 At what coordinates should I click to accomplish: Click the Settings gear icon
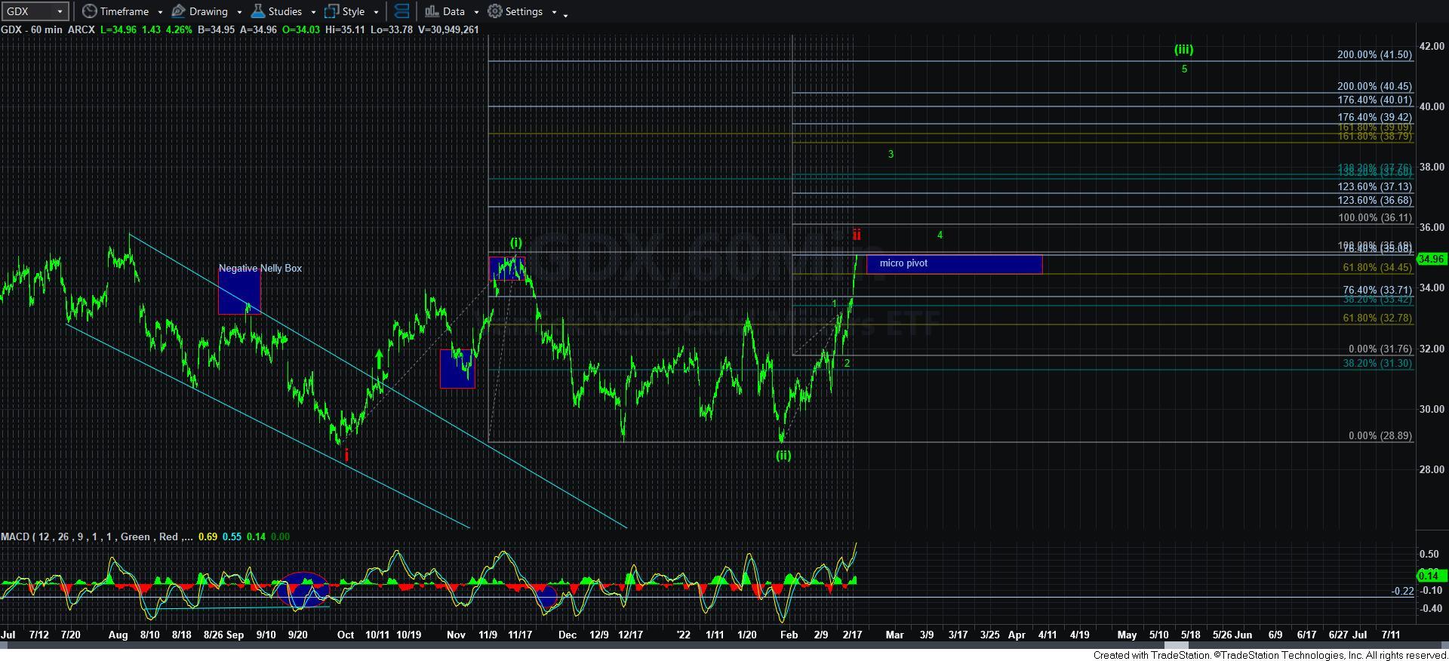(x=495, y=11)
